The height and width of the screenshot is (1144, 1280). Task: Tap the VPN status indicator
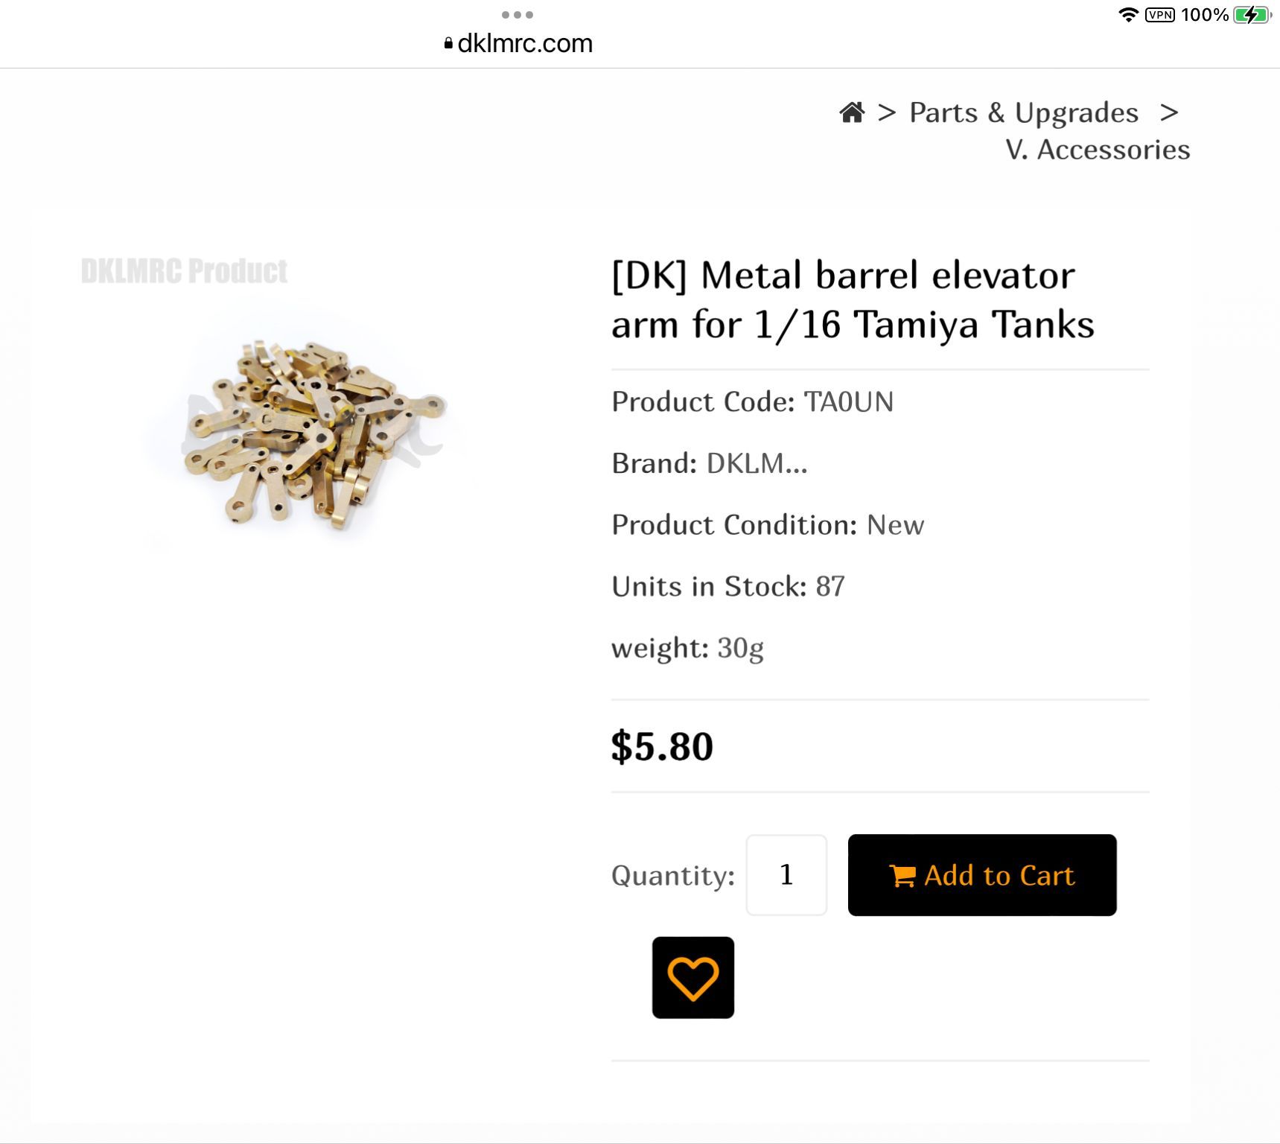pos(1160,15)
